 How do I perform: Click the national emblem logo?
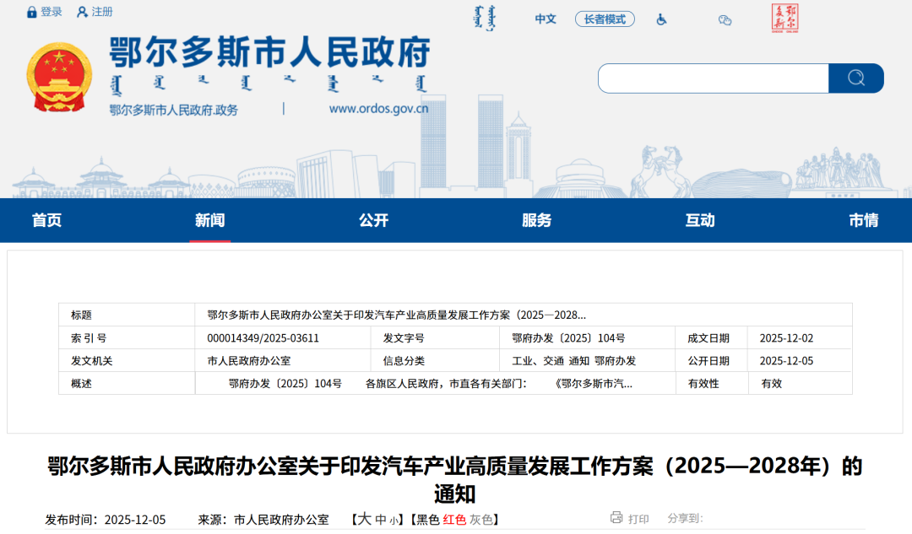(x=59, y=78)
